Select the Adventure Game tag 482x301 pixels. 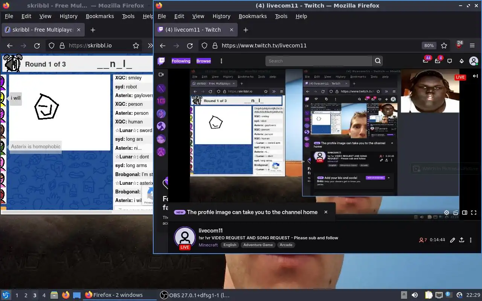258,245
